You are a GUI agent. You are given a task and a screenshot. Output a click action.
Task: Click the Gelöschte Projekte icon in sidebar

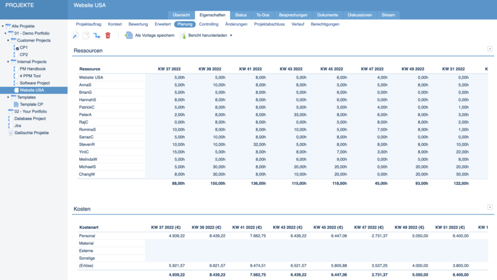coord(10,133)
